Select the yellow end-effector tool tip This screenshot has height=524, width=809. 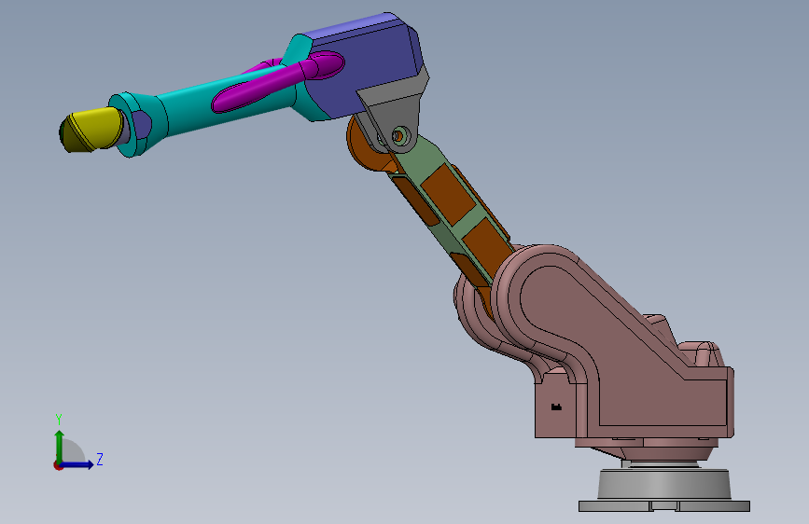click(91, 131)
